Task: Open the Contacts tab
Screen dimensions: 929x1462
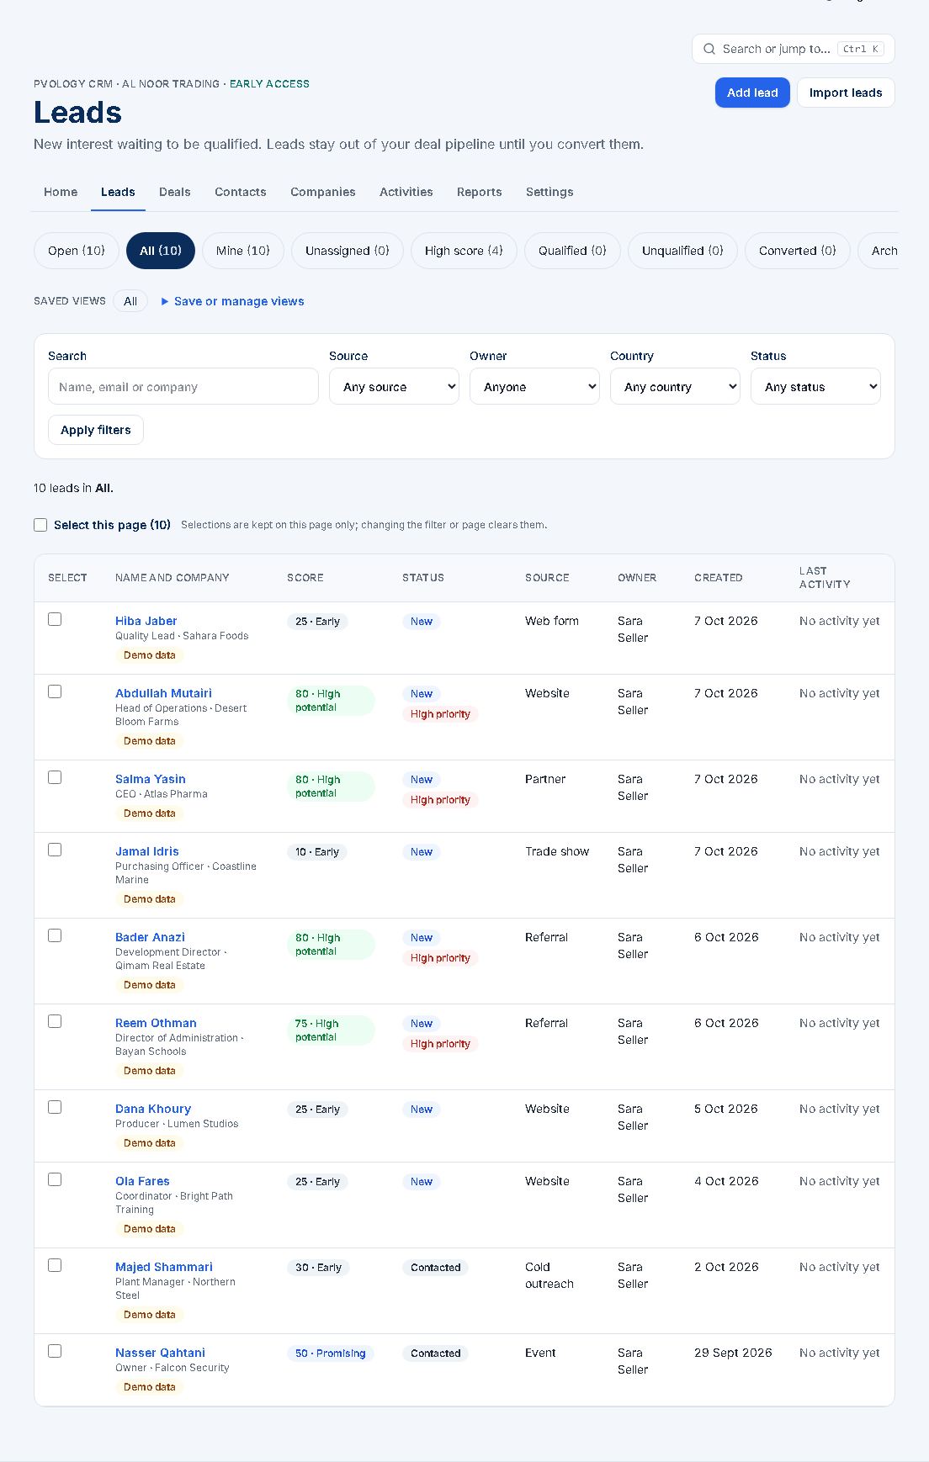Action: click(x=241, y=192)
